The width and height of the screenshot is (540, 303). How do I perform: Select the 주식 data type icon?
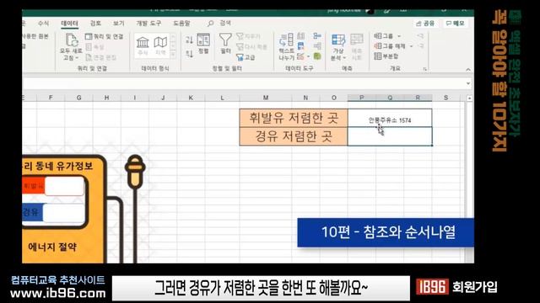click(x=143, y=45)
